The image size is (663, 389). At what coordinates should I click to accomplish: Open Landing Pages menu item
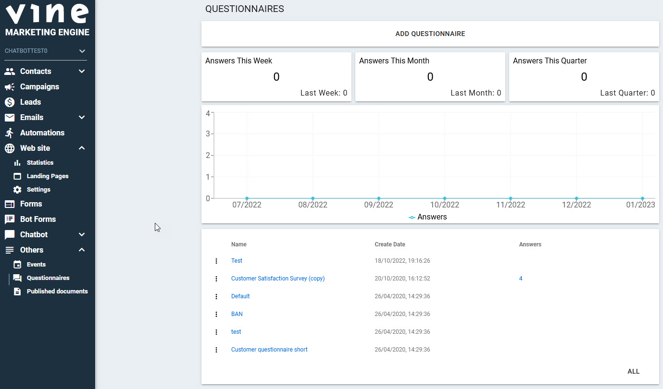pos(47,176)
